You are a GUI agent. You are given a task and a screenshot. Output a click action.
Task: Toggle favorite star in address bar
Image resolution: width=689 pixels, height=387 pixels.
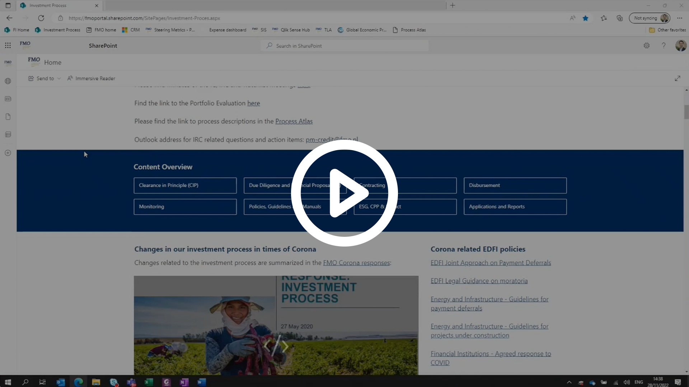coord(585,18)
